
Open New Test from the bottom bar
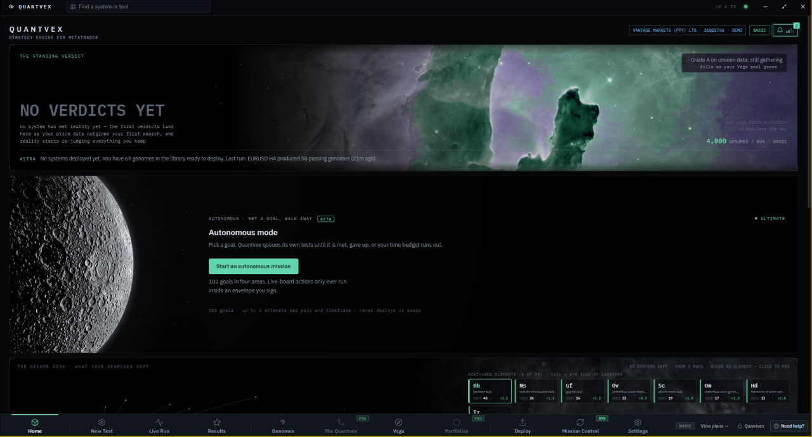pos(101,426)
